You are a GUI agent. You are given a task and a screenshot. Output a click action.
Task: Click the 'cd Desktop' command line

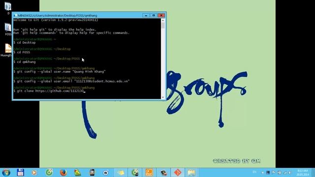tap(25, 43)
